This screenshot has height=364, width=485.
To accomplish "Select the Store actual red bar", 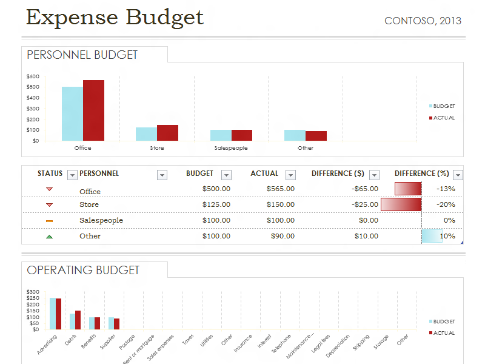I will coord(168,133).
